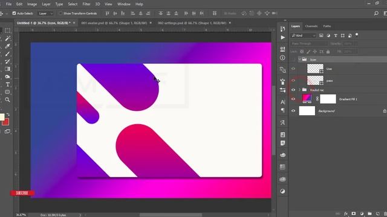Turn layer filtering on or off
This screenshot has height=217, width=387.
click(x=357, y=35)
